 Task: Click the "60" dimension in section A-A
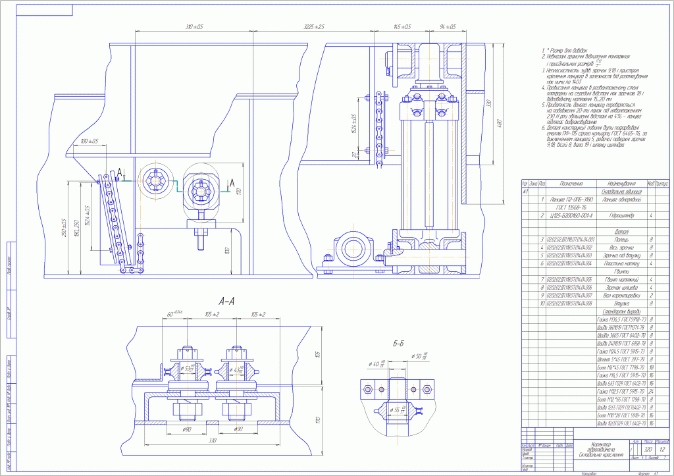tap(174, 314)
